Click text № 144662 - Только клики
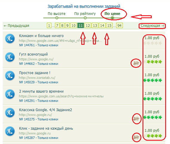This screenshot has height=144, width=170. 39,64
